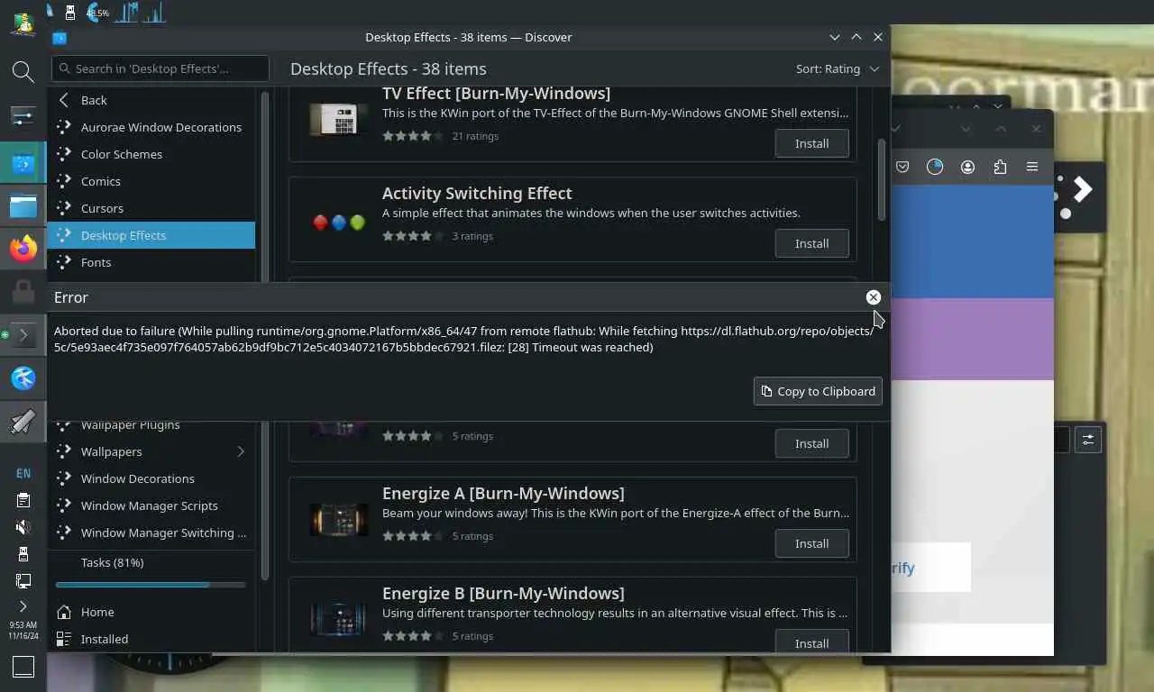Open the Installed list in Discover
1154x692 pixels.
(151, 639)
